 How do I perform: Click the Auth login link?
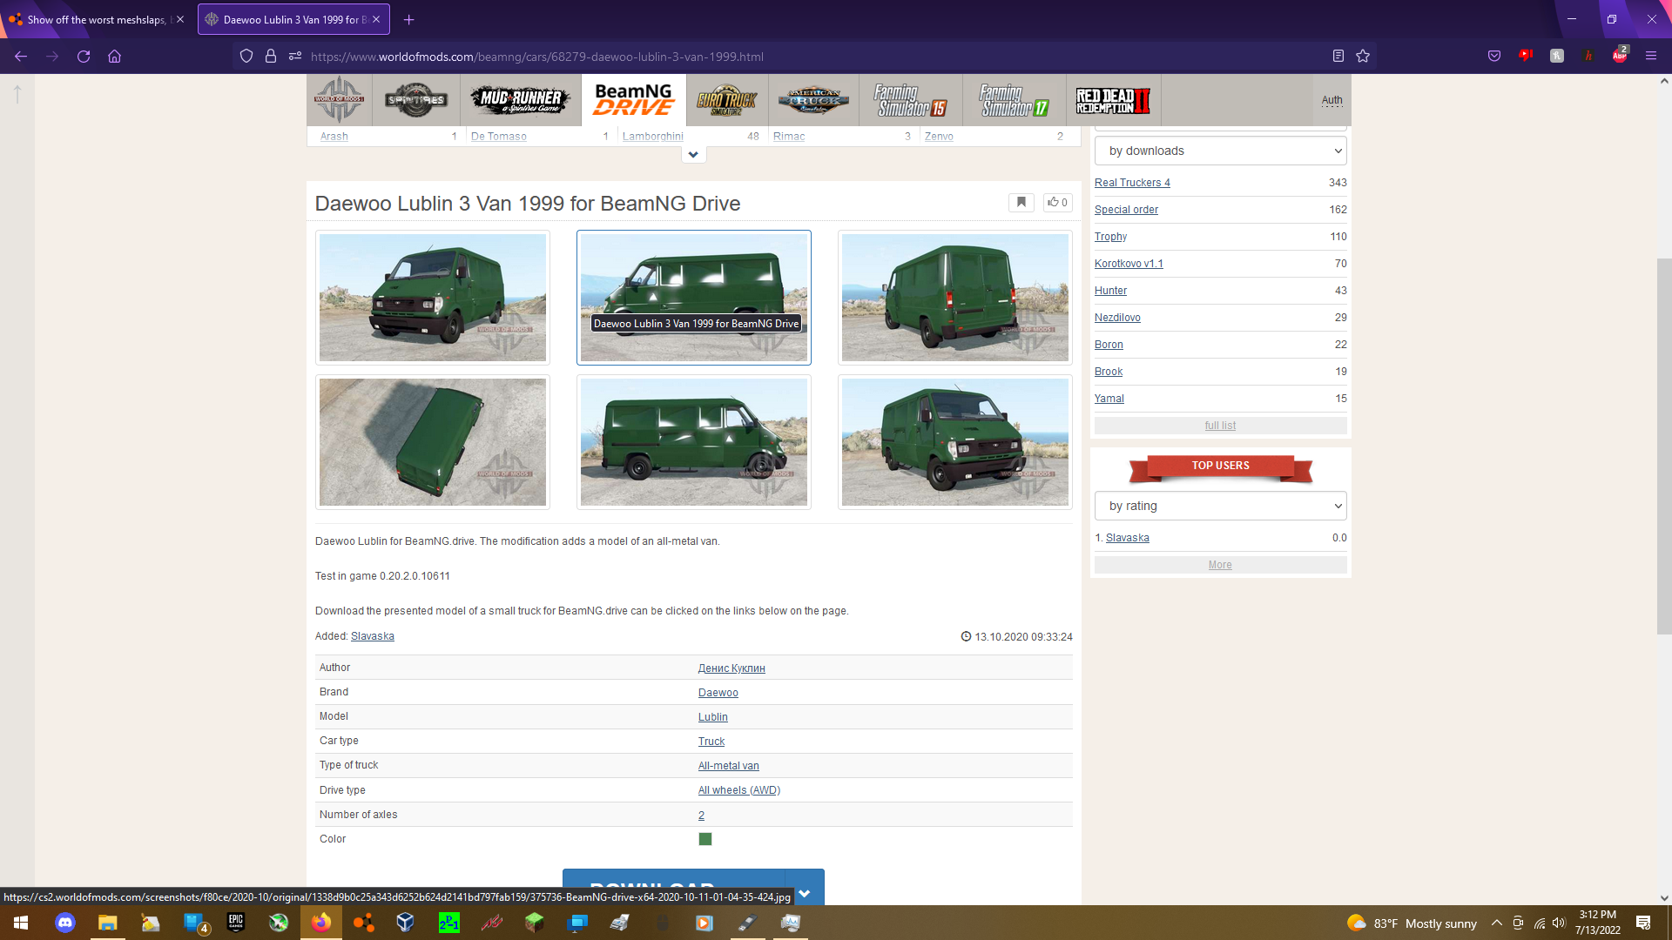(1332, 100)
